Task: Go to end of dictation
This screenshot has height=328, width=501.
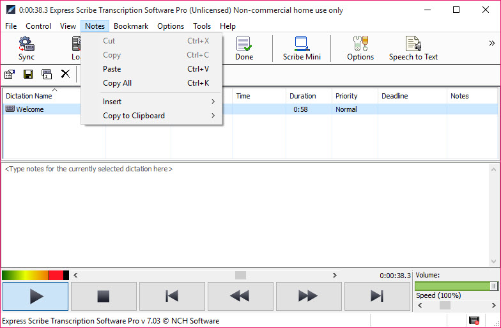Action: pyautogui.click(x=377, y=297)
